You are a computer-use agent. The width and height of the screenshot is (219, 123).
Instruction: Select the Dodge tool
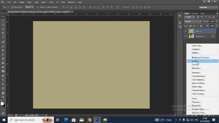pyautogui.click(x=3, y=71)
